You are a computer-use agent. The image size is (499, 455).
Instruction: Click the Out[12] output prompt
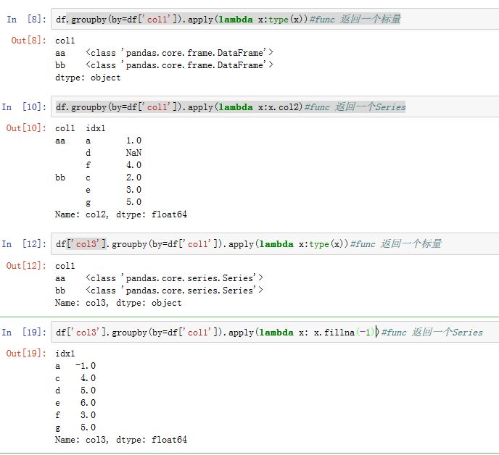(x=25, y=266)
